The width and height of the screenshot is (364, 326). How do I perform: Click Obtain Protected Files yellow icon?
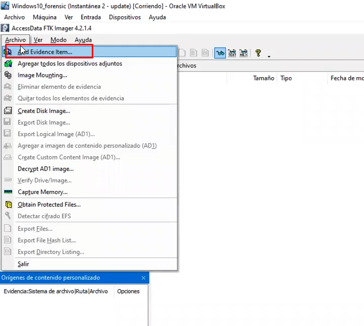coord(9,205)
